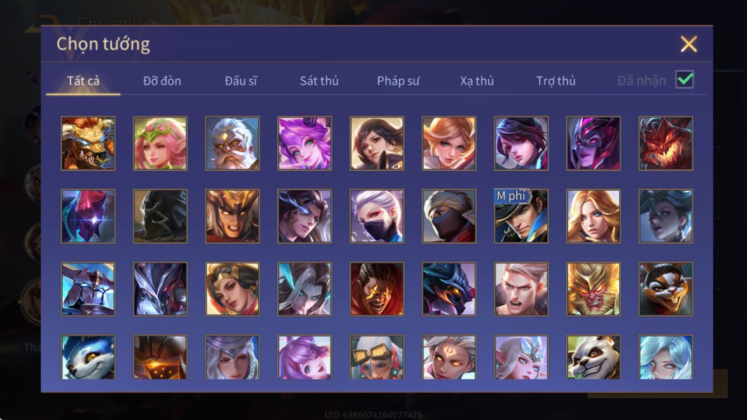Image resolution: width=747 pixels, height=420 pixels.
Task: Select the hero wearing orange goggles
Action: pos(377,357)
